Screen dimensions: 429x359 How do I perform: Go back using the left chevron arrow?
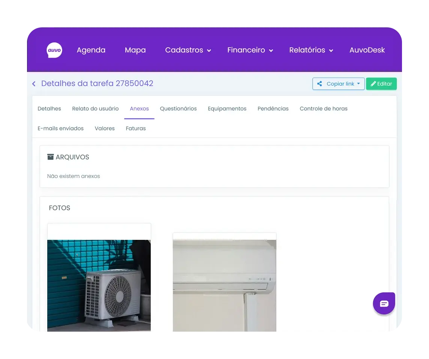coord(34,84)
